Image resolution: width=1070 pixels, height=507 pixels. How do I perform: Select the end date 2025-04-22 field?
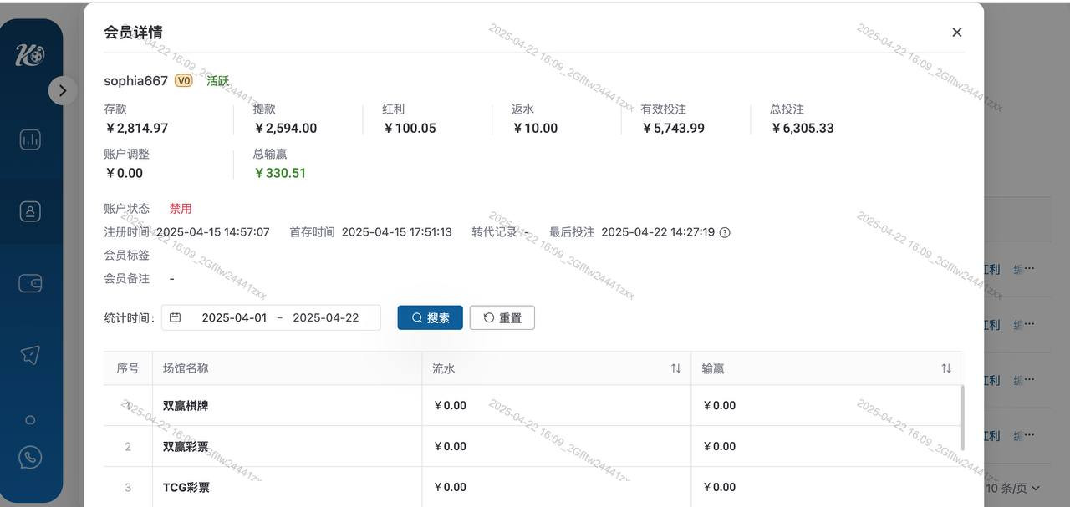[325, 317]
